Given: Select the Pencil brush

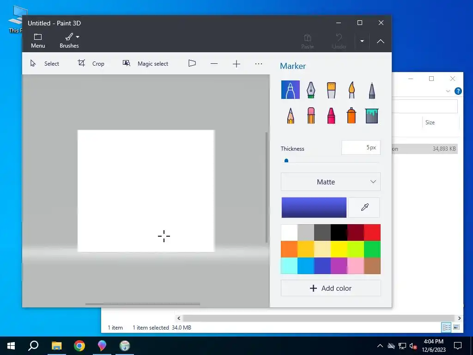Looking at the screenshot, I should click(290, 115).
